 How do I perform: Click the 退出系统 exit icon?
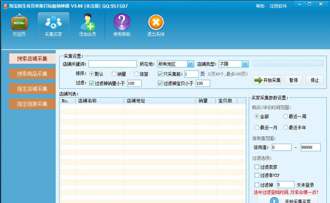[x=156, y=23]
